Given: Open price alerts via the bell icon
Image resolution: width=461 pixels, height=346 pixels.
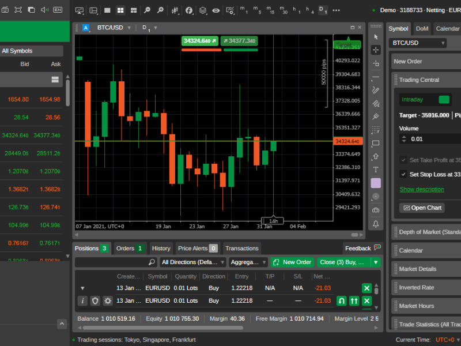Looking at the screenshot, I should click(376, 223).
